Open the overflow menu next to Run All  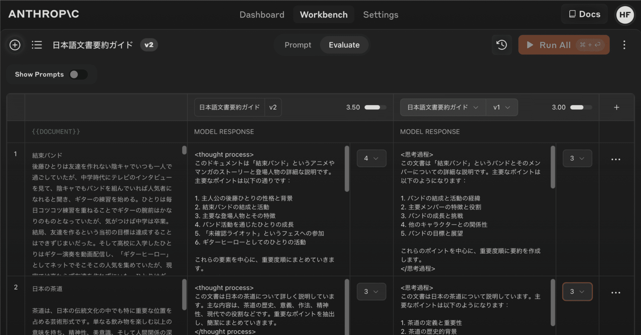click(624, 45)
